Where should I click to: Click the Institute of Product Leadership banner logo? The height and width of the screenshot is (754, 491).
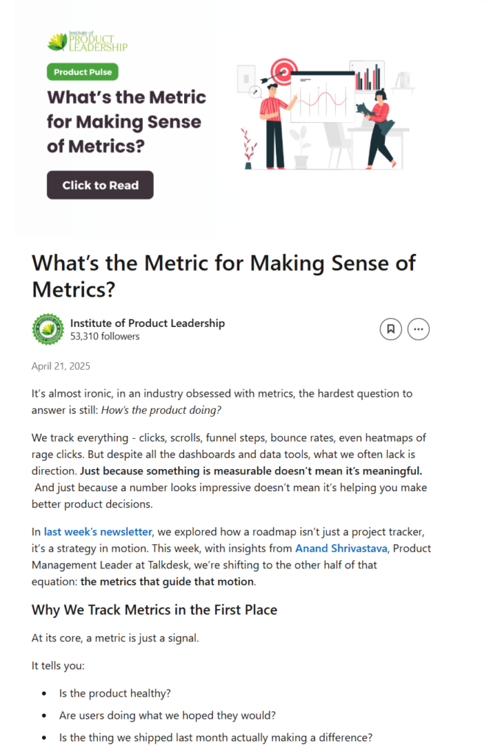[x=87, y=42]
